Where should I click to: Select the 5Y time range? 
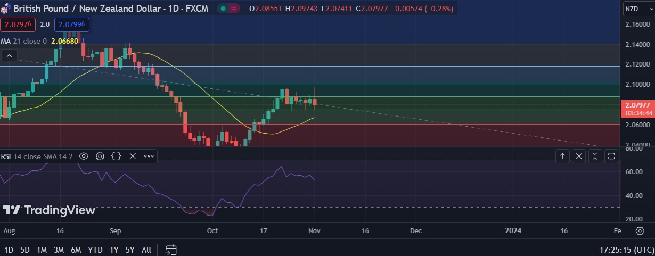point(130,250)
